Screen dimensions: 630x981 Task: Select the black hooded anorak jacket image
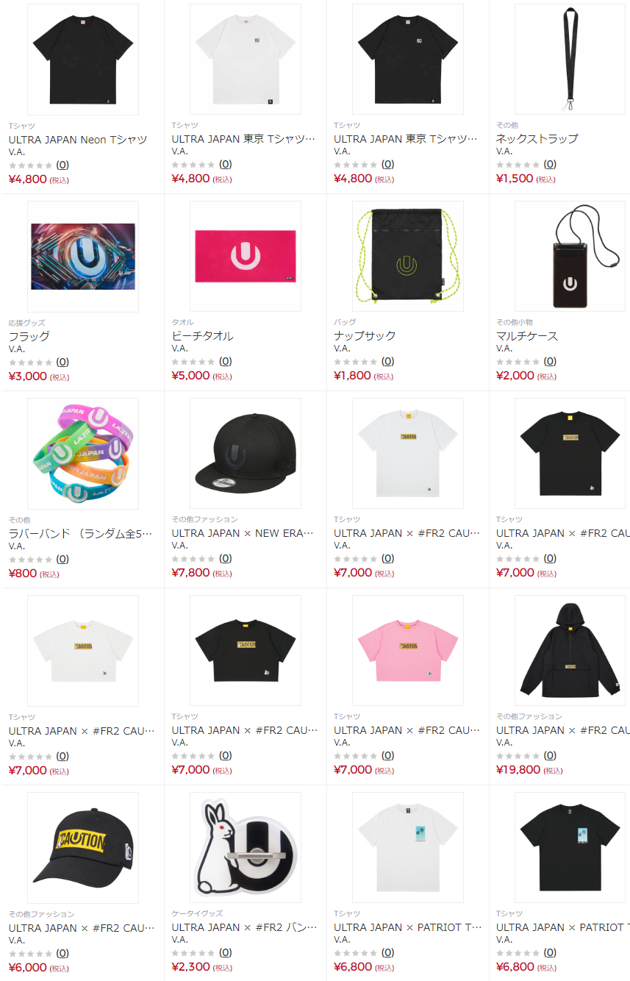point(570,650)
